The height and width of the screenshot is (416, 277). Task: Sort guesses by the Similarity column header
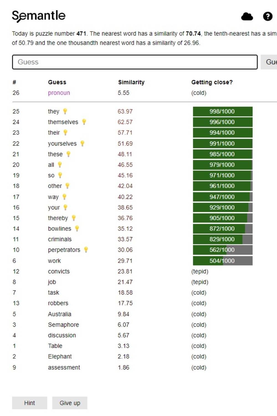point(131,82)
